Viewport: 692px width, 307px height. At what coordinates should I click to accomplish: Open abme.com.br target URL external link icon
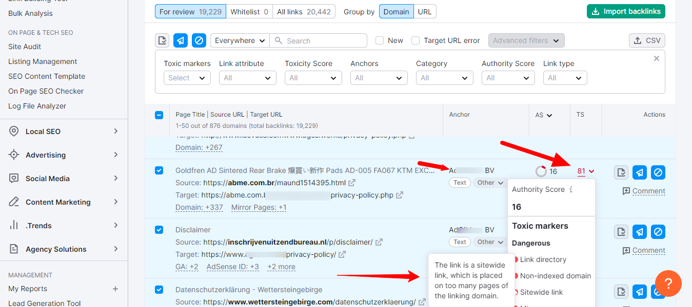click(x=399, y=195)
